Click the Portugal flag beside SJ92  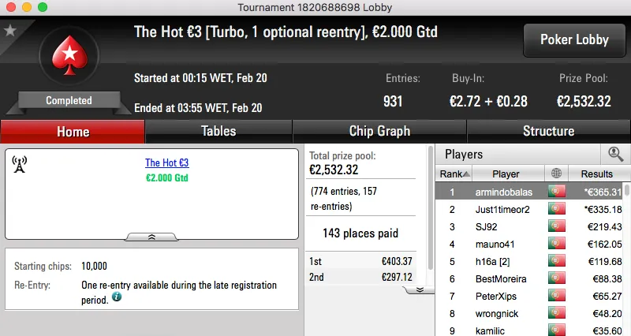[x=557, y=227]
